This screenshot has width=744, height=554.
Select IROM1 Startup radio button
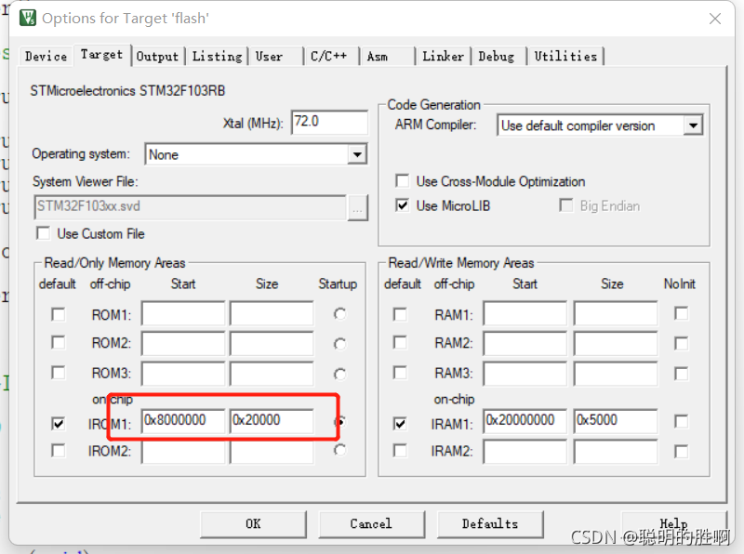point(339,421)
